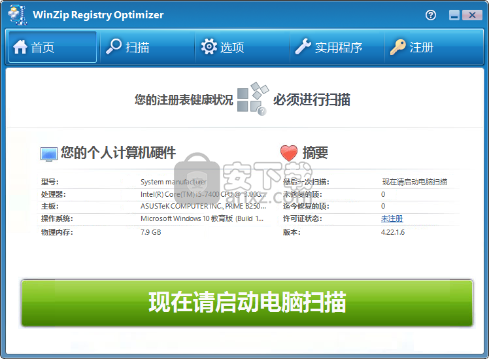Click the 操作系统 label
The image size is (489, 359).
(57, 218)
